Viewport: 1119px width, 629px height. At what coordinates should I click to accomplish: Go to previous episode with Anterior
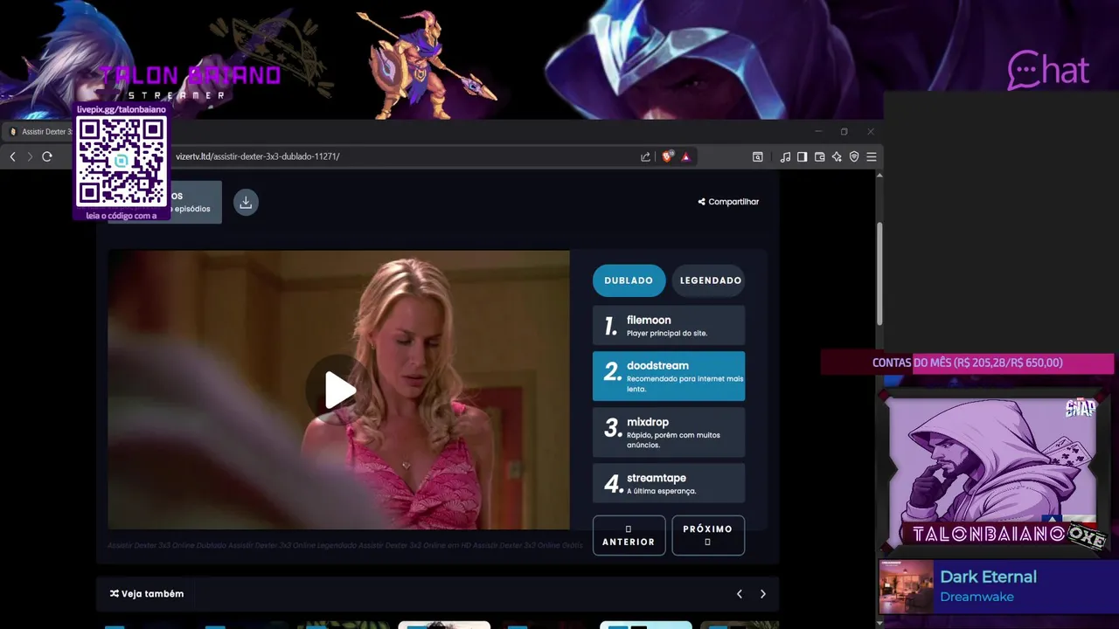click(629, 536)
